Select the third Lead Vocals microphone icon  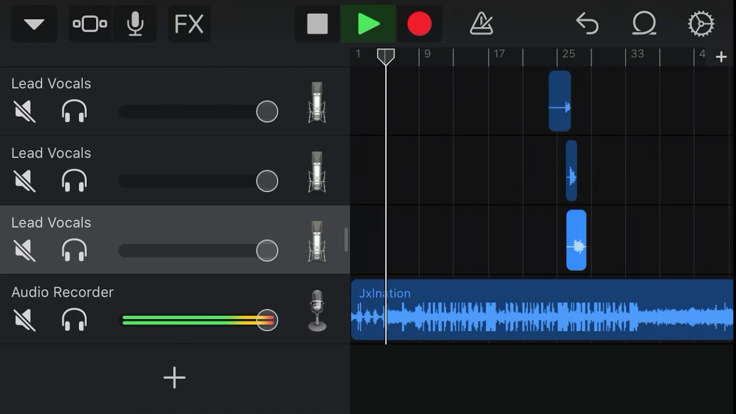[x=317, y=241]
